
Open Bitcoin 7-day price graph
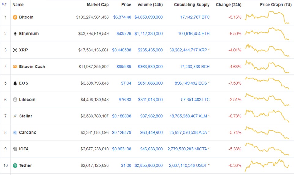point(267,17)
